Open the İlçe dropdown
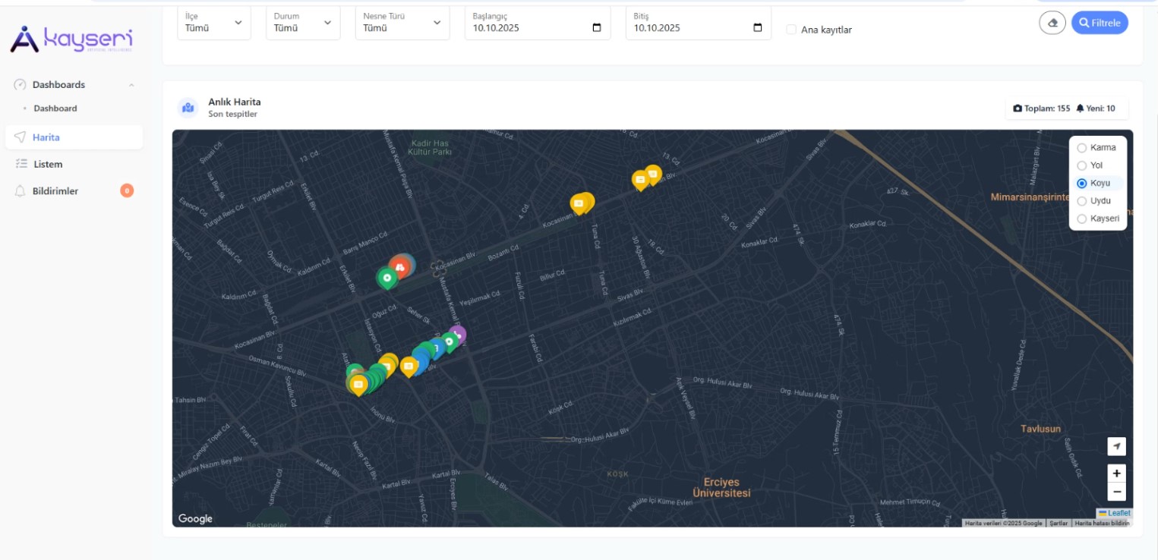Image resolution: width=1158 pixels, height=560 pixels. click(x=213, y=23)
